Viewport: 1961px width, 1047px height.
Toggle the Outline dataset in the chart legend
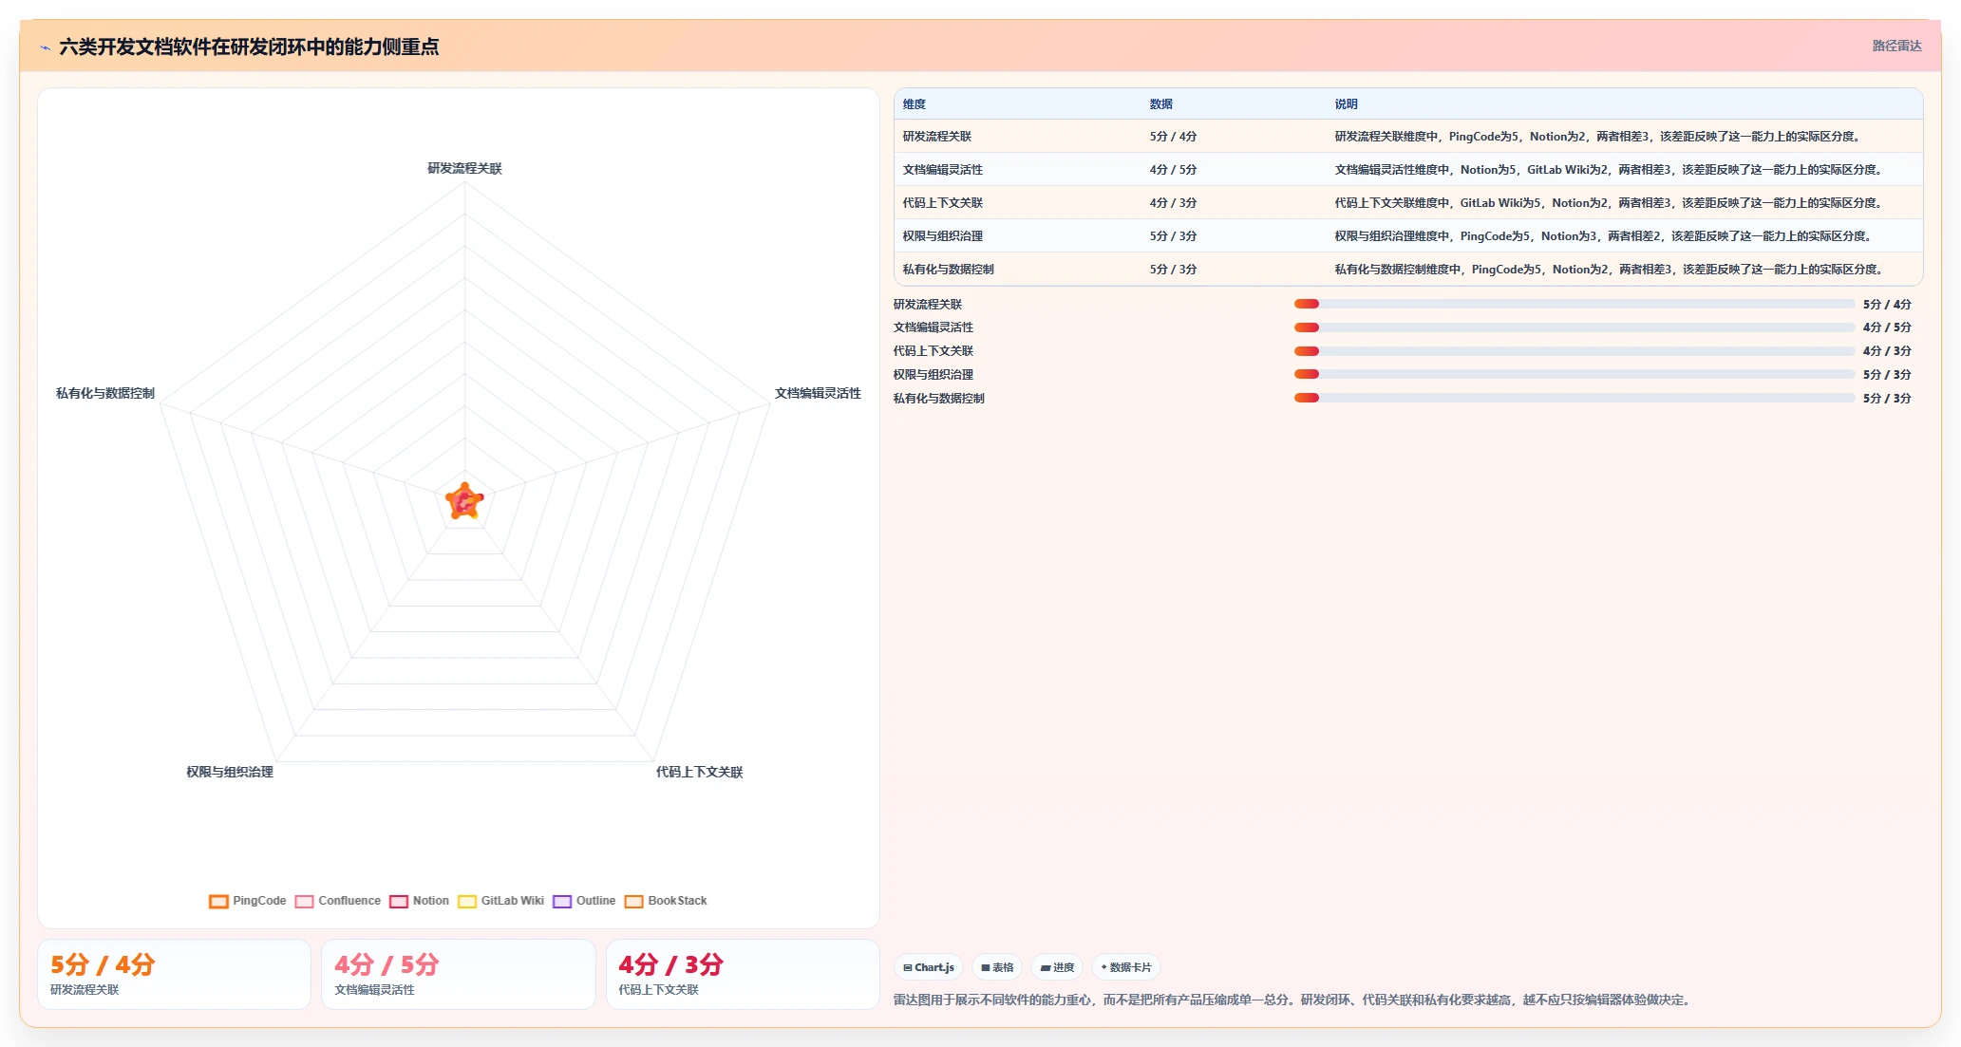tap(584, 901)
